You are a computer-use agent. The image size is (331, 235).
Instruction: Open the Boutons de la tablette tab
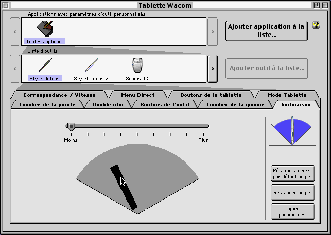coord(211,95)
